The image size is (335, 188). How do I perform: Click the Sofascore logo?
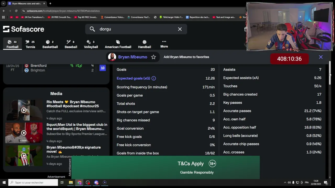[x=24, y=29]
